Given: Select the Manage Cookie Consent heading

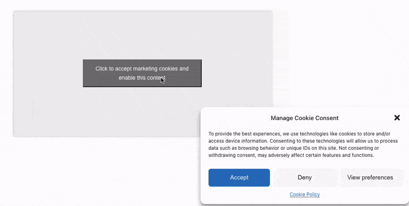Looking at the screenshot, I should point(304,118).
